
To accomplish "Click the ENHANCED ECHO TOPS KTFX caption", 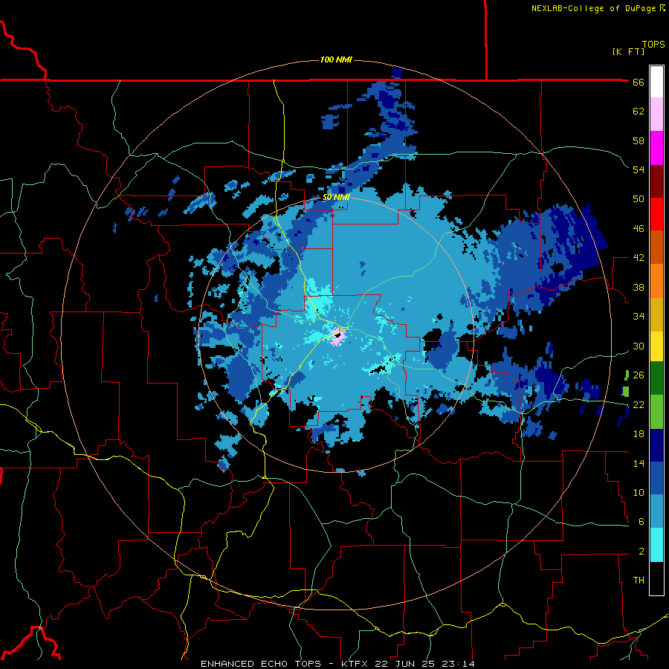I will [x=337, y=664].
